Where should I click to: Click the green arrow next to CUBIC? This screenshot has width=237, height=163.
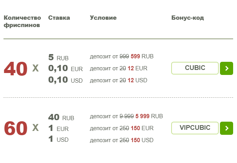(226, 68)
